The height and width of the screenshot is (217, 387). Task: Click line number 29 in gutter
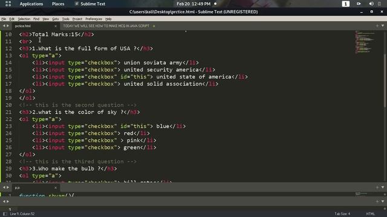click(x=8, y=169)
